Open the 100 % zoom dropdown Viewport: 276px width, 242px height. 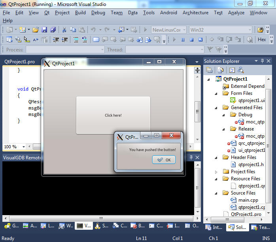[23, 147]
